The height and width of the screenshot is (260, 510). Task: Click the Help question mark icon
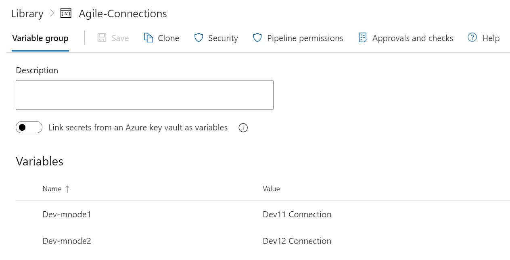472,37
